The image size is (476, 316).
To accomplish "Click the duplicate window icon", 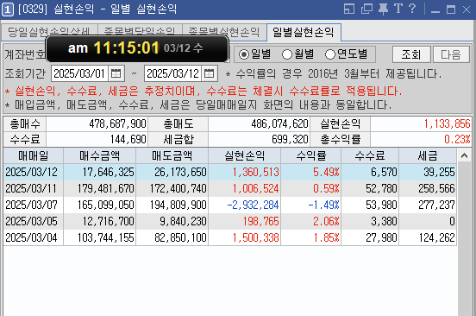I will coord(366,9).
